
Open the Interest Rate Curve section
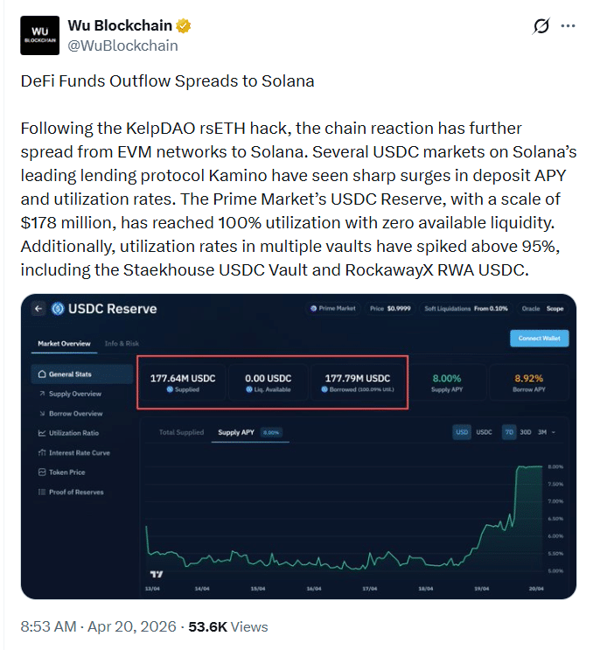pos(79,453)
